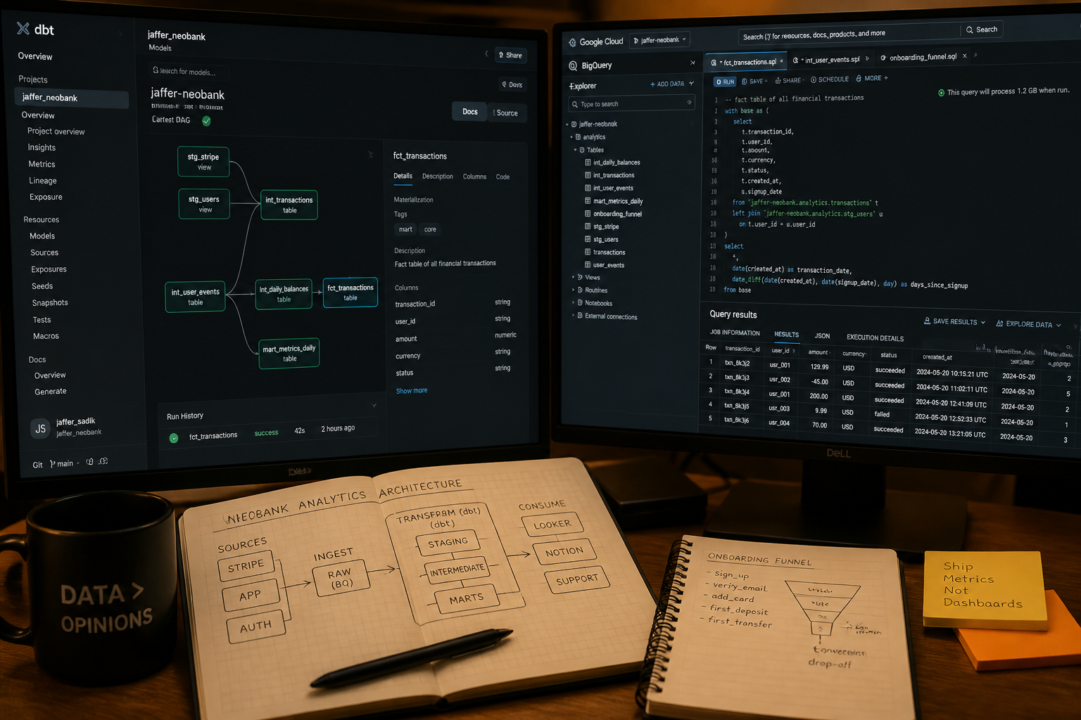The height and width of the screenshot is (720, 1081).
Task: Click the Run button in BigQuery
Action: coord(724,82)
